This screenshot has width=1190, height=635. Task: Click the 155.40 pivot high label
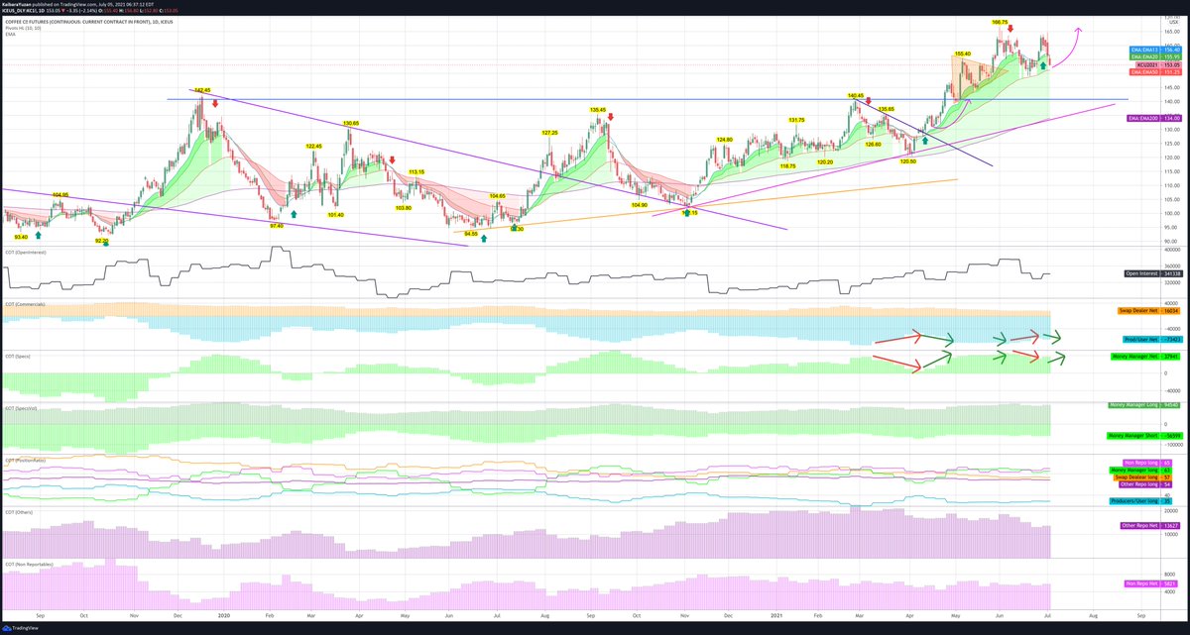(x=962, y=53)
